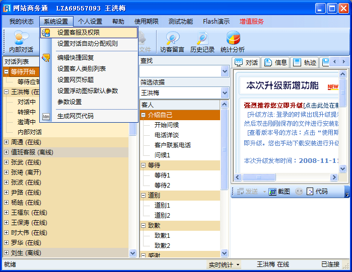Switch to the 信息 tab
The height and width of the screenshot is (272, 352).
275,63
